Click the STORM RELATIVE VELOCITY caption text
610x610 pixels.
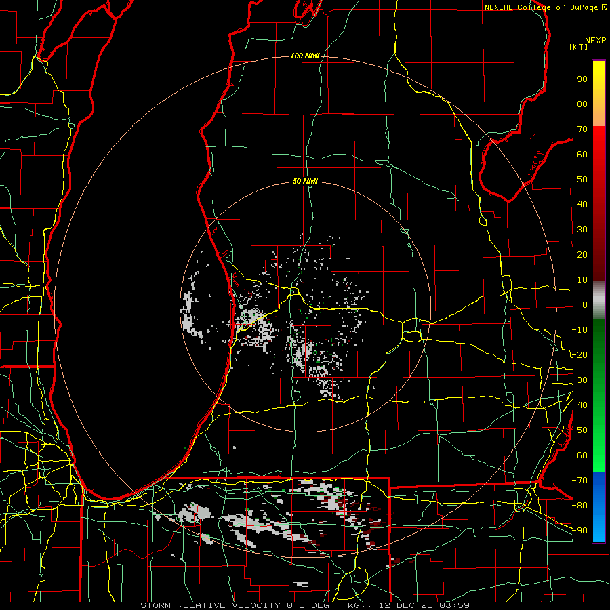(x=211, y=605)
